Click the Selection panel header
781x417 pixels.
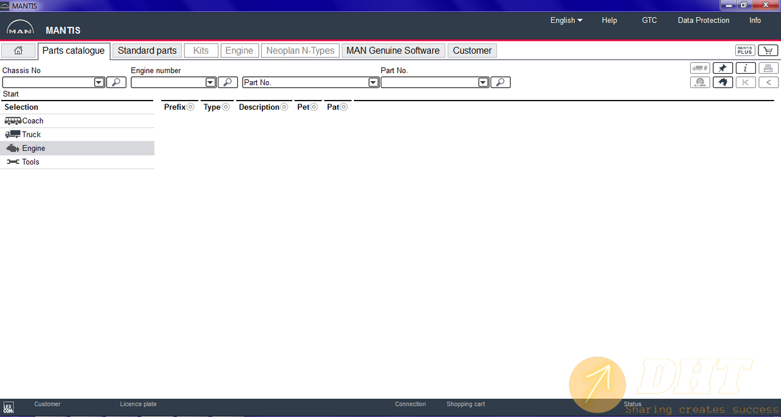tap(21, 107)
